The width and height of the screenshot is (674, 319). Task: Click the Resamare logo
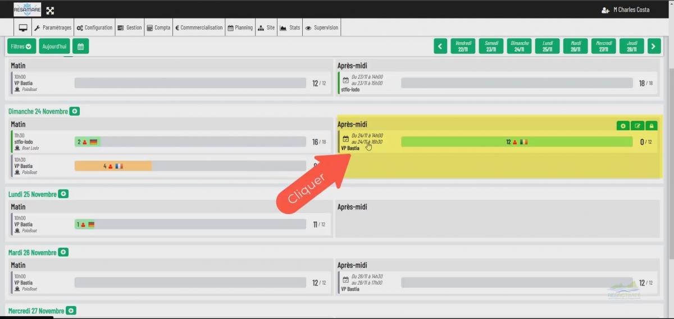click(x=27, y=10)
